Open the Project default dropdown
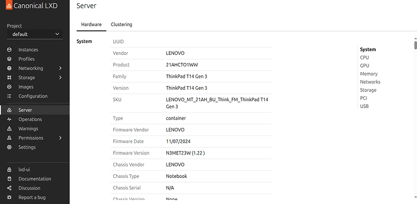The image size is (417, 204). pos(35,34)
